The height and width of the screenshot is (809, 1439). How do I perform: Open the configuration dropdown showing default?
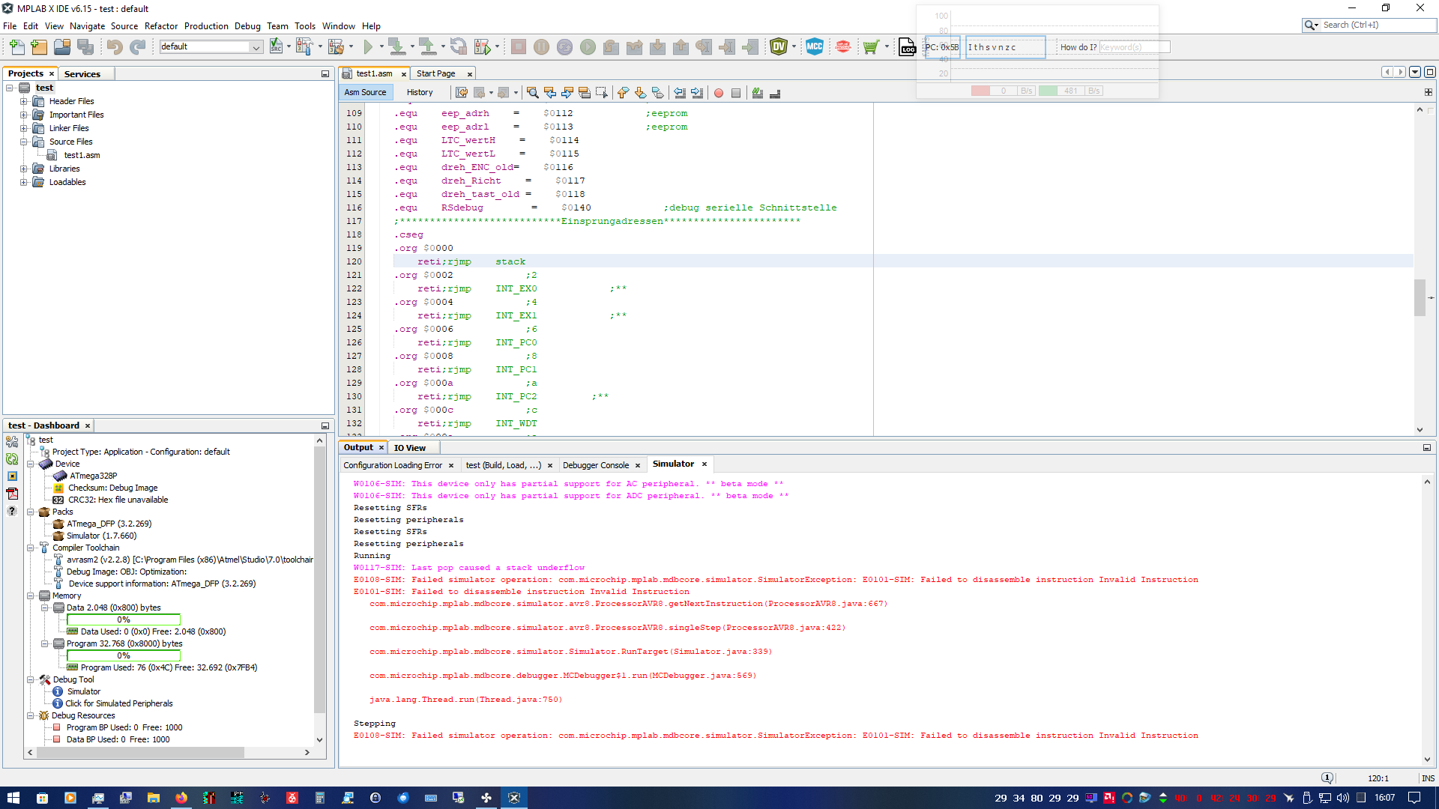click(210, 46)
